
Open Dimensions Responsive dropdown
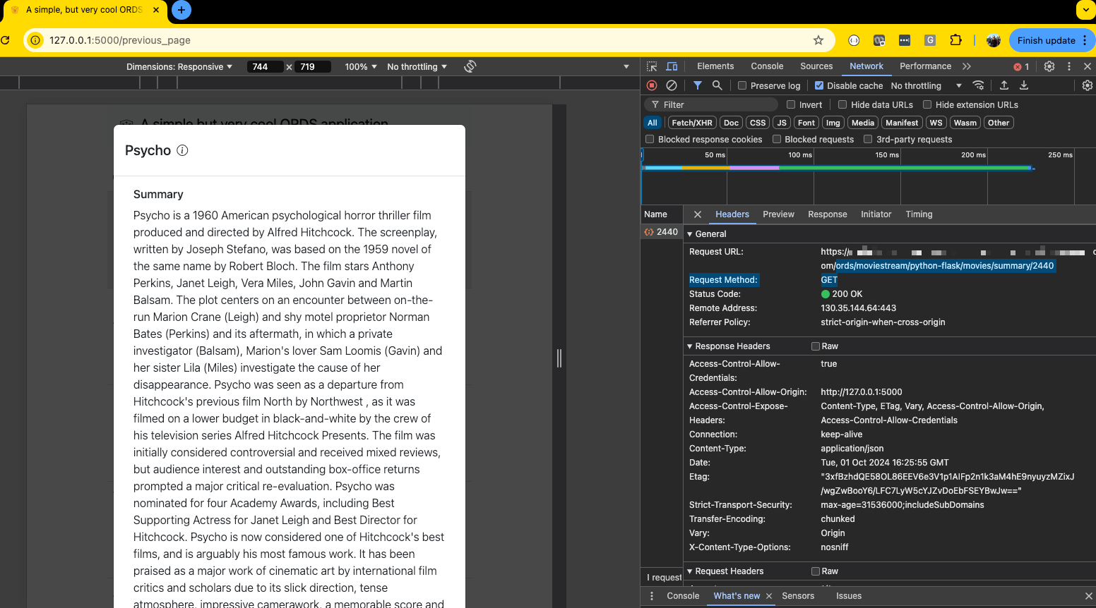179,66
